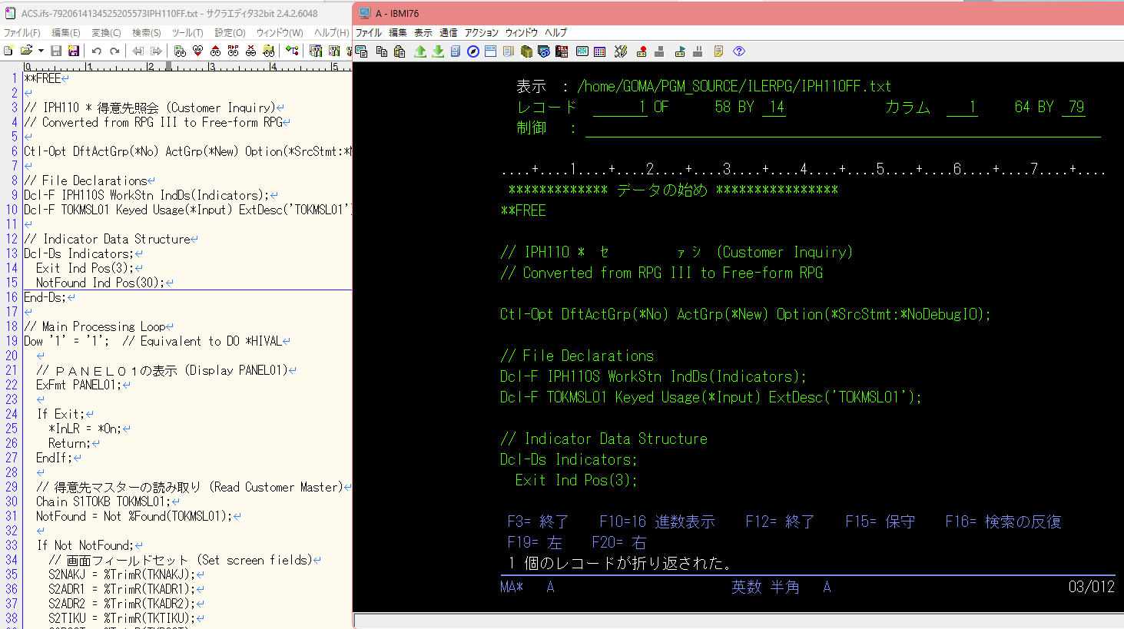Clear search highlights with the red-X binoculars
Viewport: 1124px width, 629px height.
(x=250, y=51)
